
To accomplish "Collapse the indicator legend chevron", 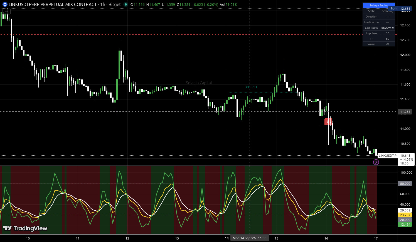I will pyautogui.click(x=6, y=12).
